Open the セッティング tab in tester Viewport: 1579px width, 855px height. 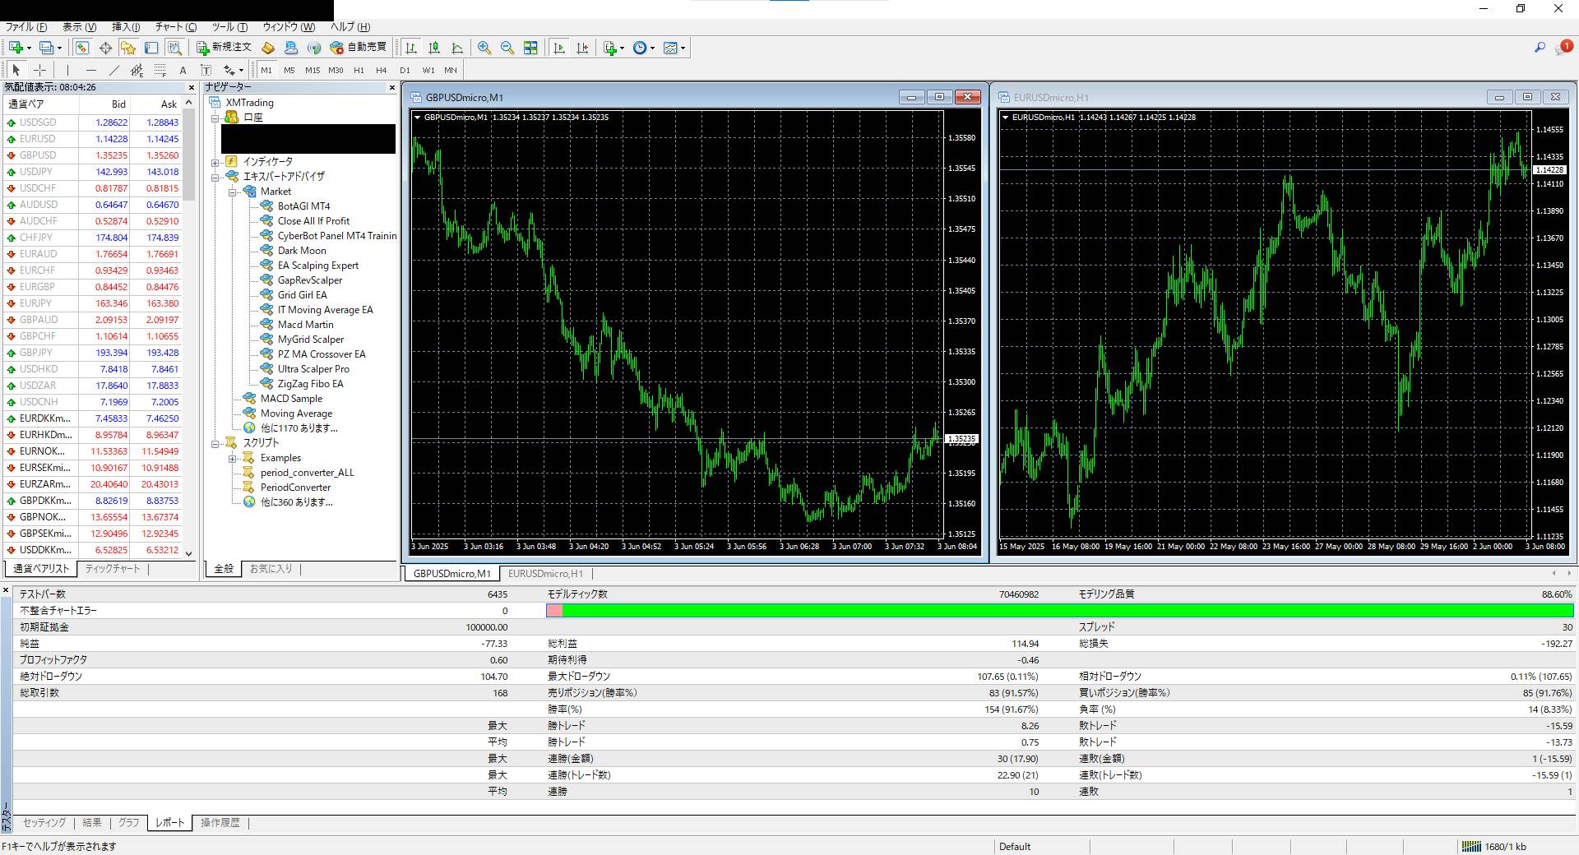pyautogui.click(x=44, y=822)
